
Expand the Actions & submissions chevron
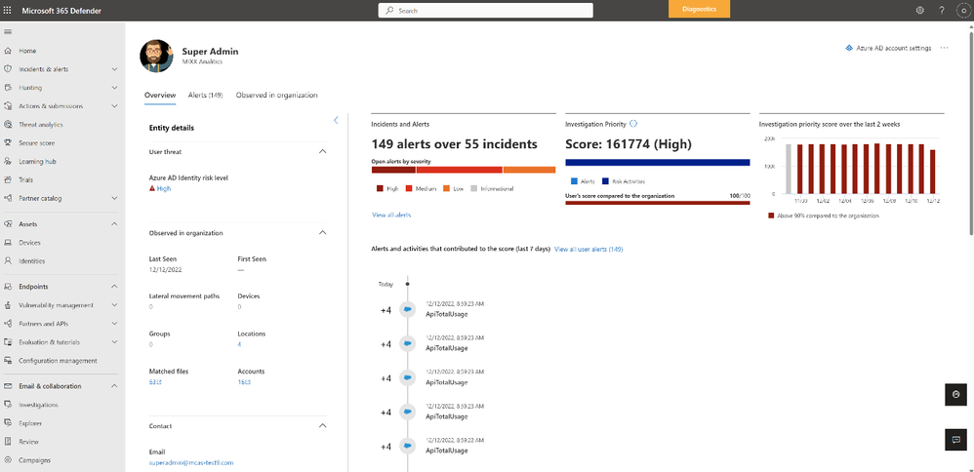click(114, 106)
